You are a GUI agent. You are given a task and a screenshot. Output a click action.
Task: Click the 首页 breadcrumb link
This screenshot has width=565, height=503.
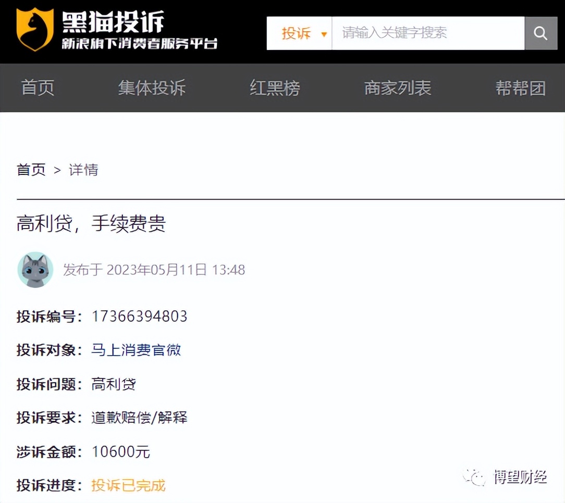click(31, 170)
